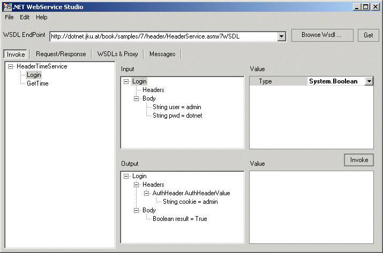Viewport: 383px width, 253px height.
Task: Open the File menu
Action: pos(9,17)
